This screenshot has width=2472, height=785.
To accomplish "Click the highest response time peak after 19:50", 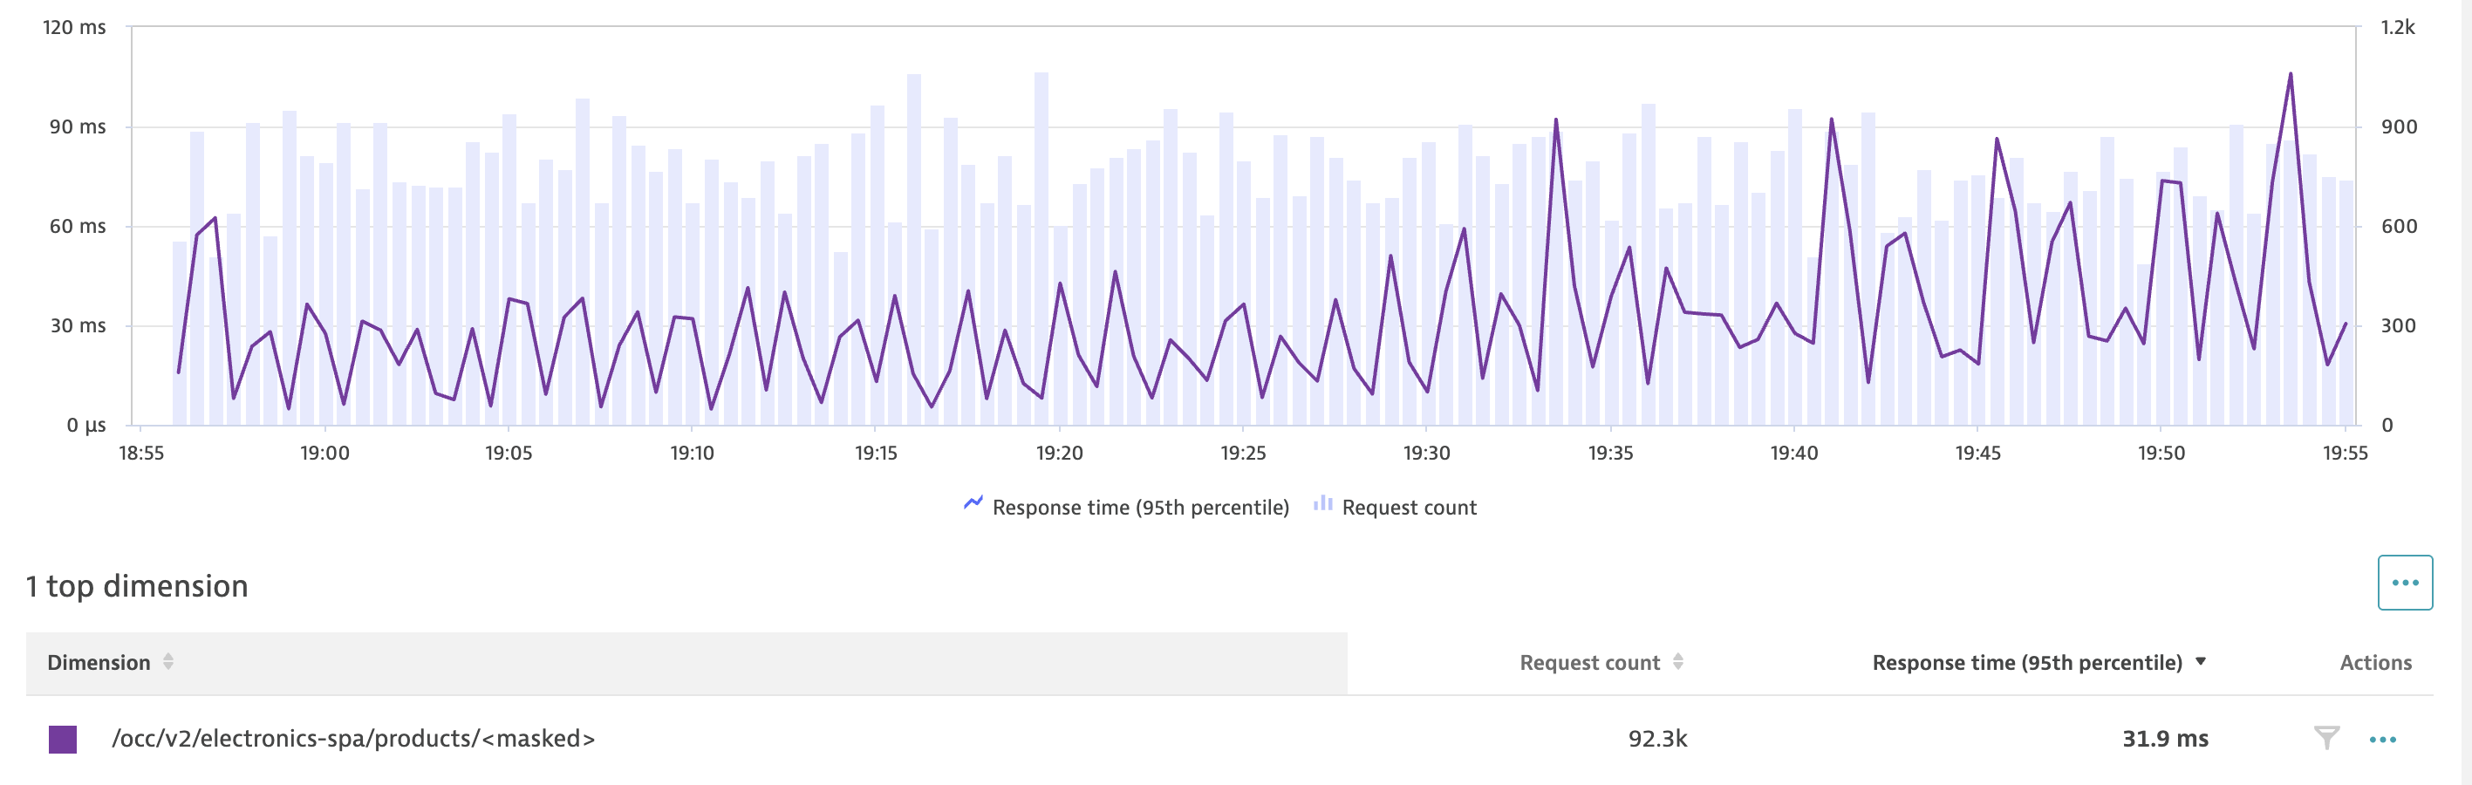I will tap(2291, 75).
